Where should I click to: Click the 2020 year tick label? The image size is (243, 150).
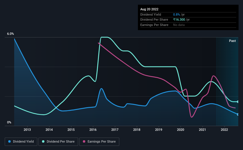181,130
